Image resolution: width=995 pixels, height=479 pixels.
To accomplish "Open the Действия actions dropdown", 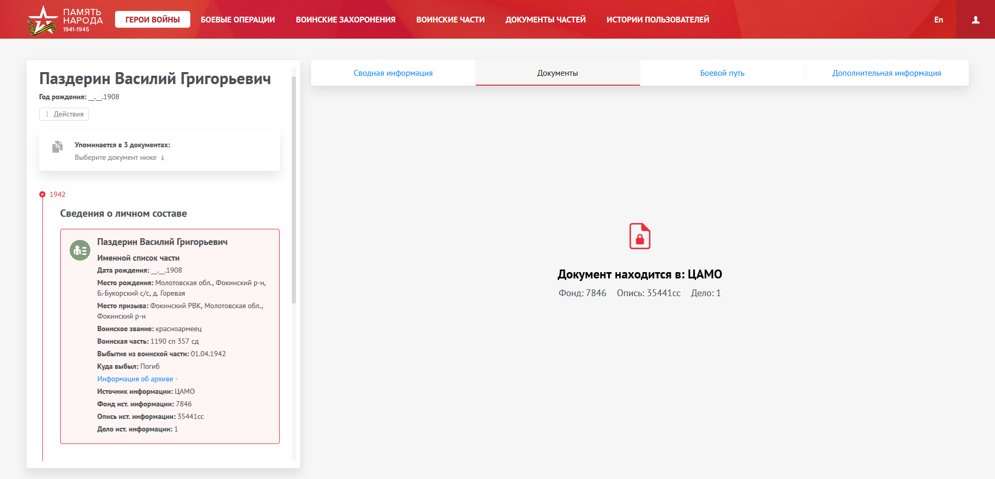I will click(64, 114).
